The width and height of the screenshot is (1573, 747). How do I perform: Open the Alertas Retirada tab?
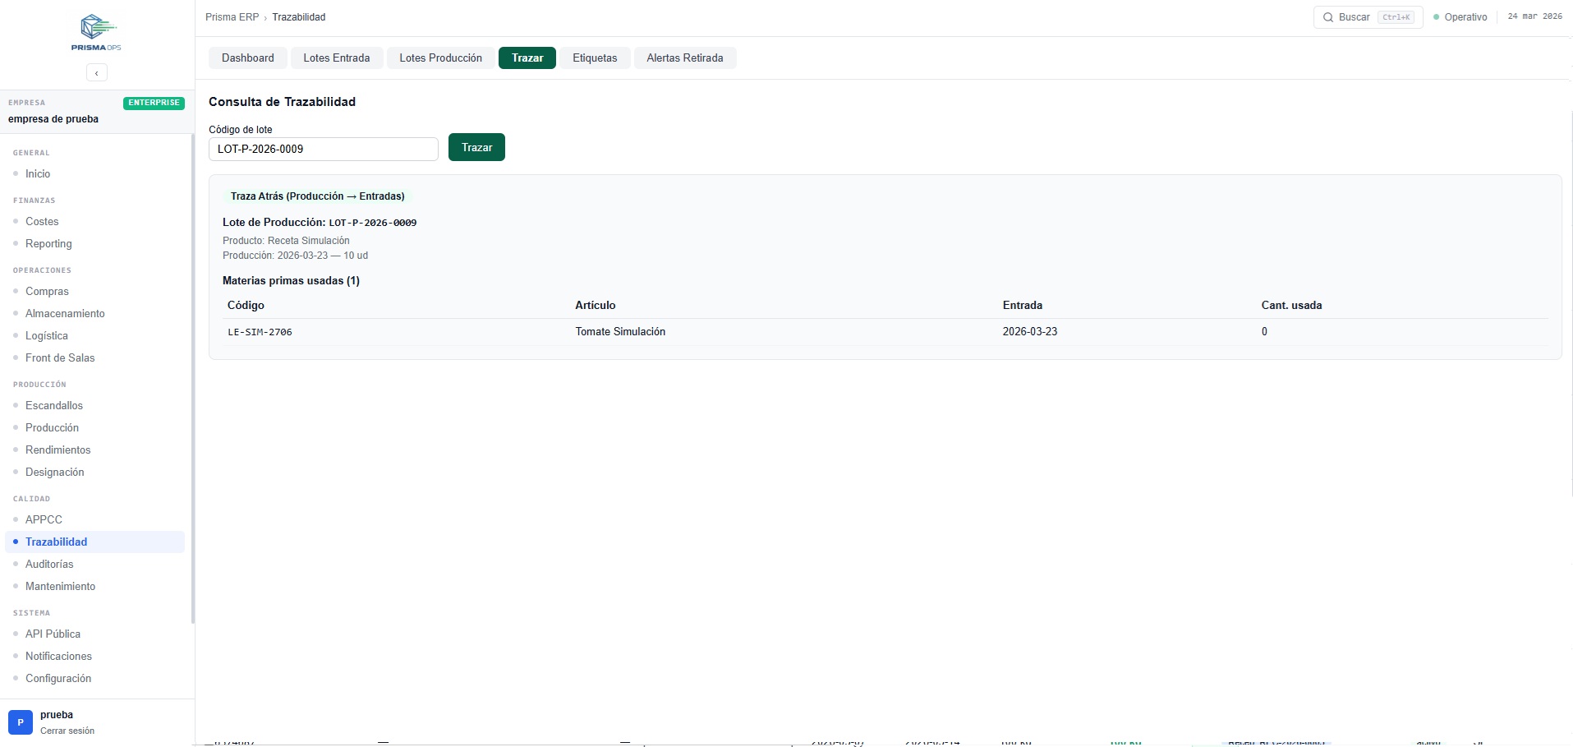click(x=684, y=58)
